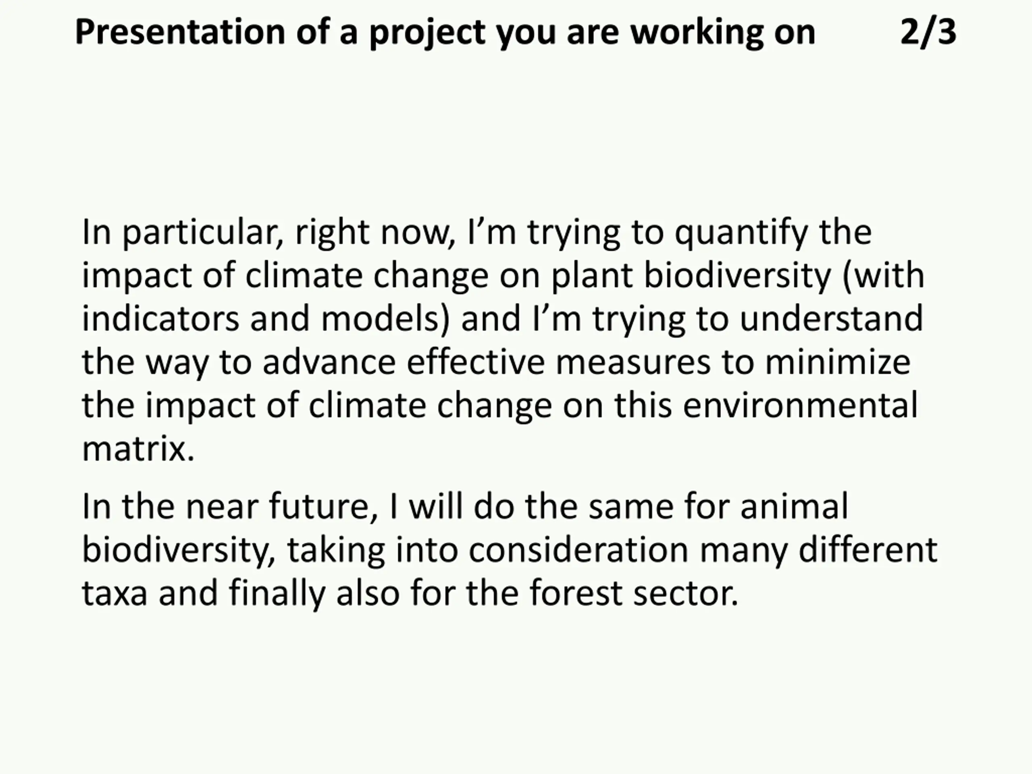Click the words 'plant biodiversity'
This screenshot has height=774, width=1032.
tap(691, 276)
